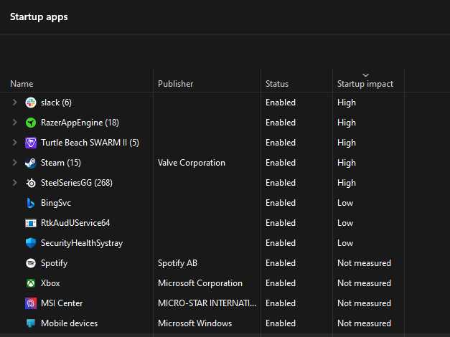This screenshot has height=337, width=450.
Task: Click Not measured impact for Spotify
Action: (364, 263)
